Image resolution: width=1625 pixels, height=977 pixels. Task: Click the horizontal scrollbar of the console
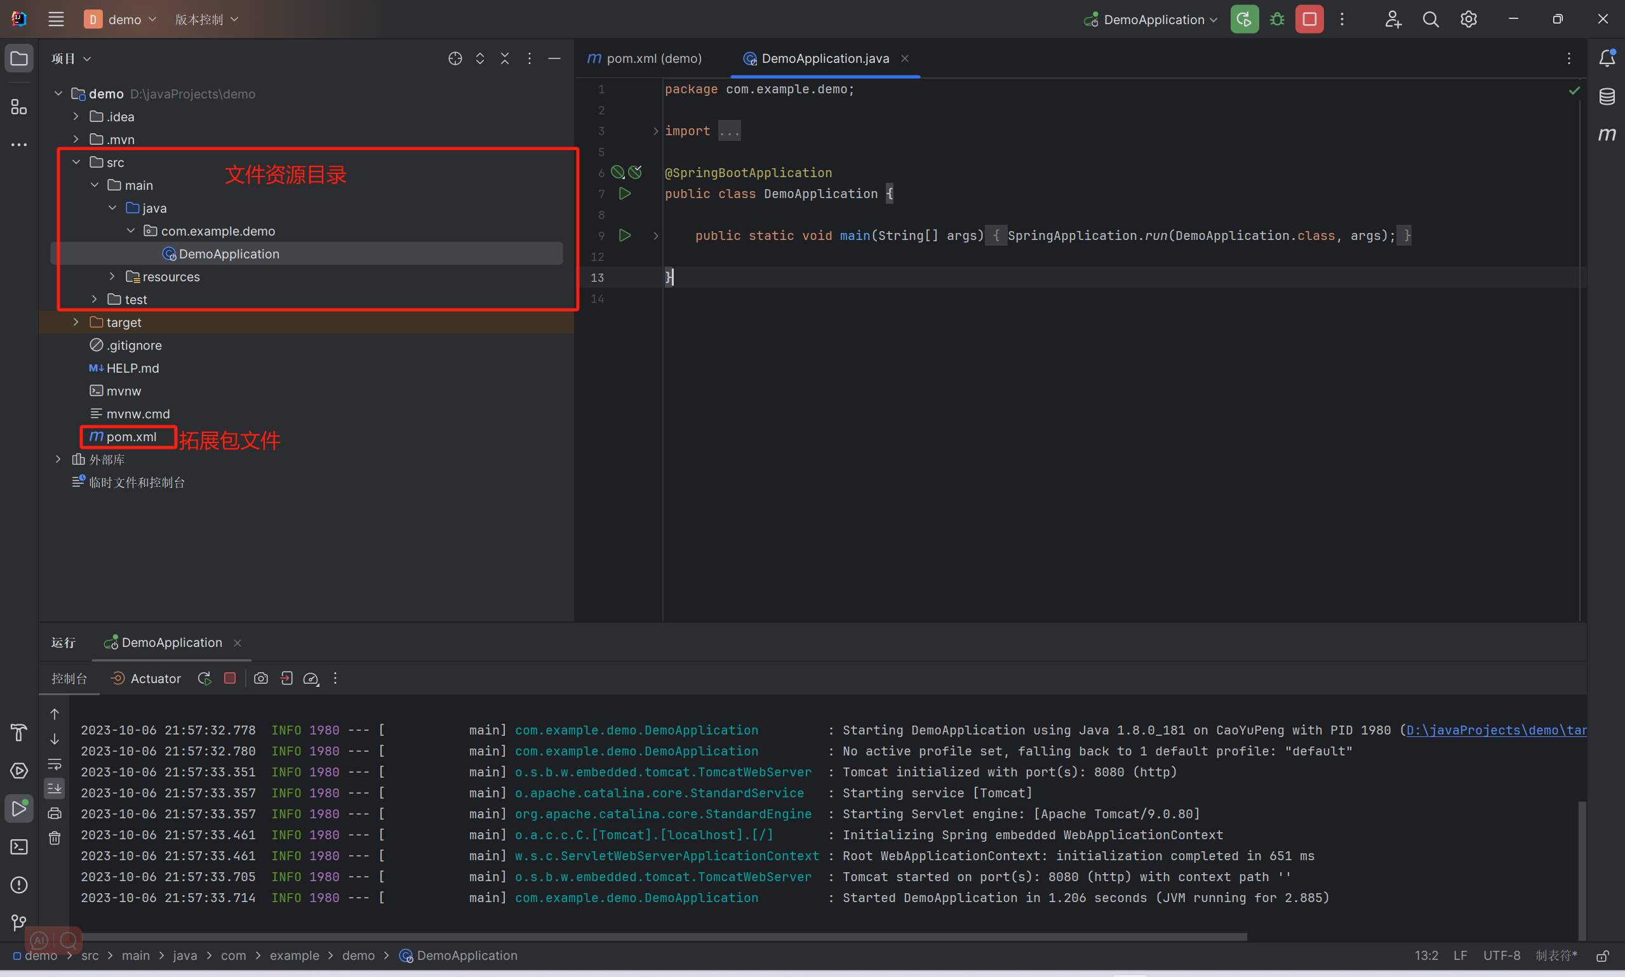659,936
